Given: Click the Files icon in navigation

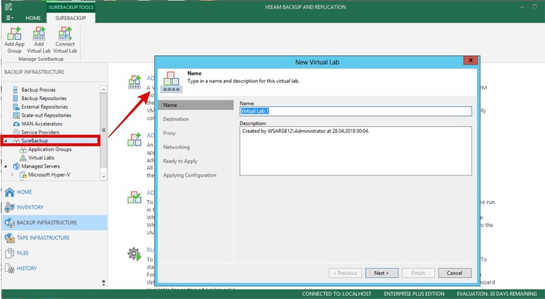Looking at the screenshot, I should pos(10,253).
